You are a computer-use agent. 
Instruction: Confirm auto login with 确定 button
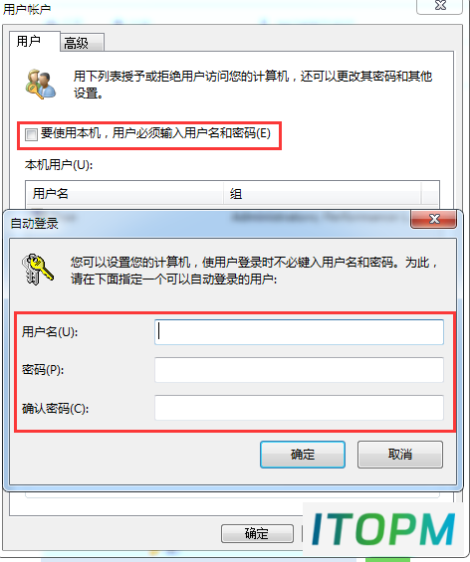[303, 455]
